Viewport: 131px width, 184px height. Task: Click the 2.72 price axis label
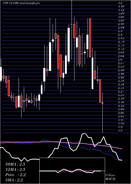click(121, 49)
